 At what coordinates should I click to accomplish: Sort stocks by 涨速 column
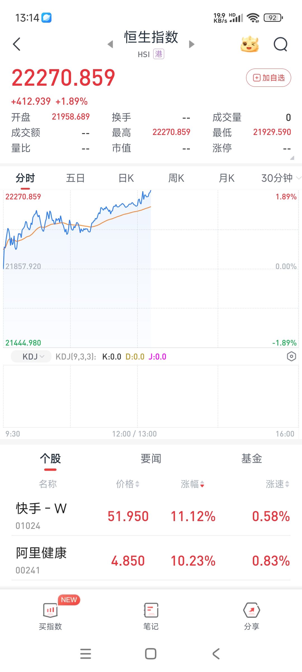point(277,484)
